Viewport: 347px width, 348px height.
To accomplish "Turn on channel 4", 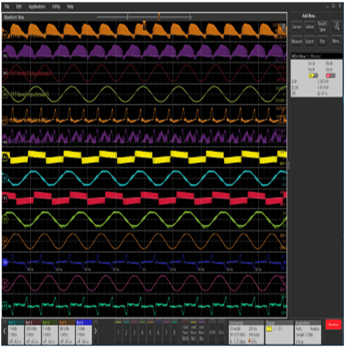I will click(x=143, y=332).
